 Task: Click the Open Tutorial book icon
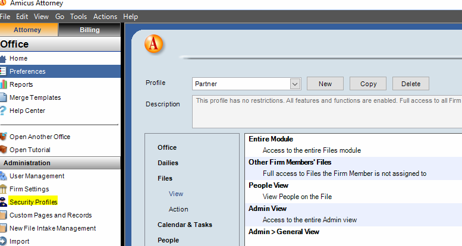3,150
